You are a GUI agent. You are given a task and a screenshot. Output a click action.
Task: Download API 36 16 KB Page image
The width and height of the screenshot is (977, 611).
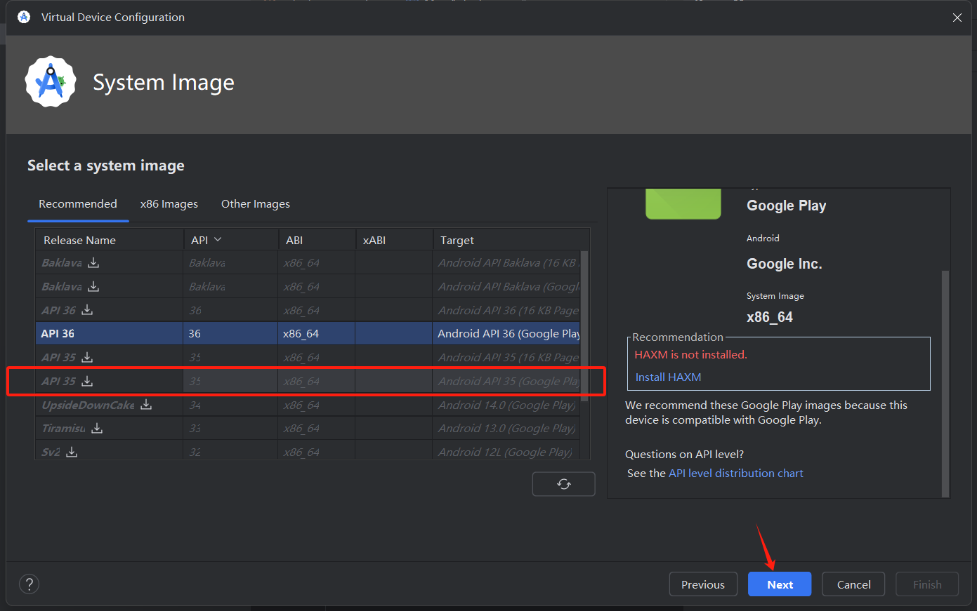point(87,310)
